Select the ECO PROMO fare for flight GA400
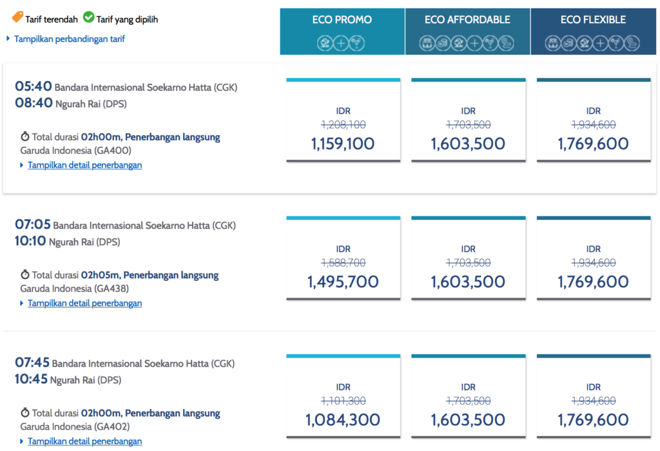Image resolution: width=660 pixels, height=451 pixels. pos(343,119)
